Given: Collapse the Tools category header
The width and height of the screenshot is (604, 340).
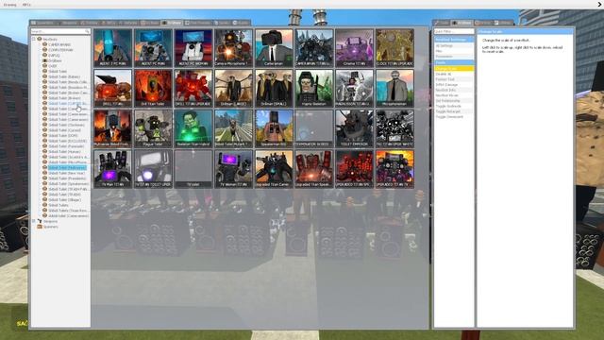Looking at the screenshot, I should [454, 62].
